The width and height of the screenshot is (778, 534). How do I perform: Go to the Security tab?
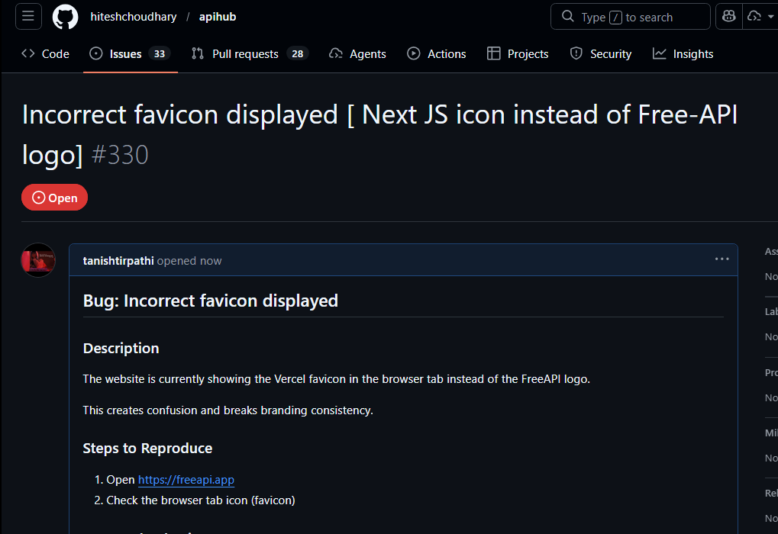coord(601,54)
